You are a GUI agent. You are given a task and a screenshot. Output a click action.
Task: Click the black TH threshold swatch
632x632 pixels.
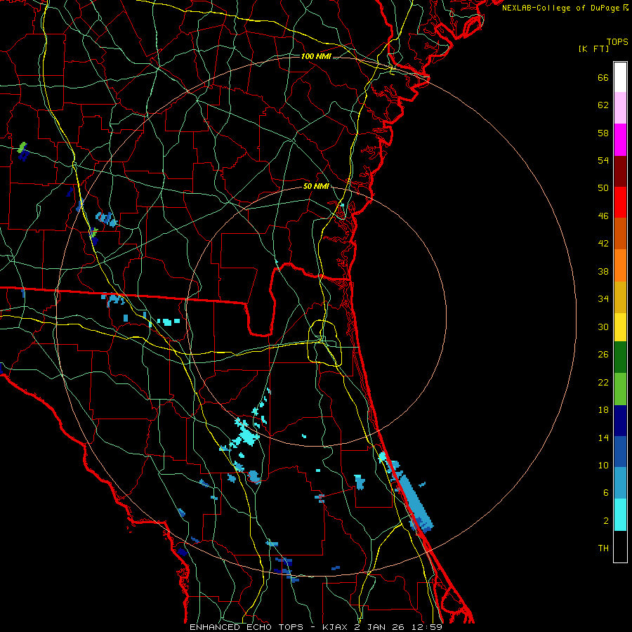620,546
